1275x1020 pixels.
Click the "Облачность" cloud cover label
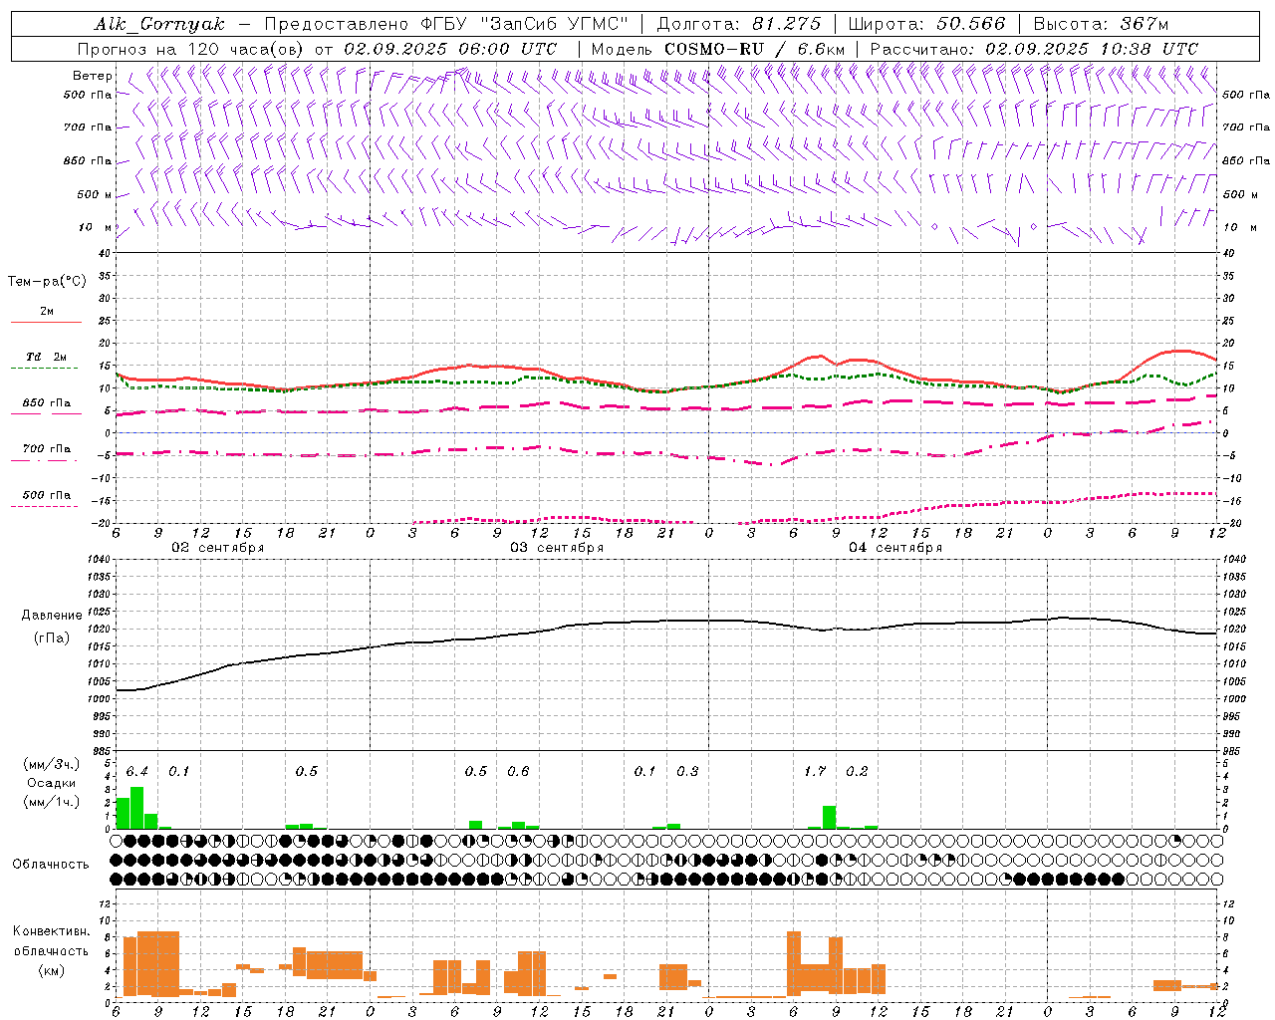pyautogui.click(x=51, y=865)
